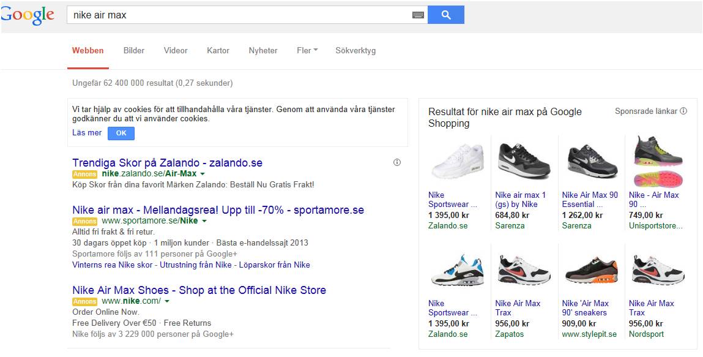Click the info icon next to Sponsrade länkar

point(683,111)
